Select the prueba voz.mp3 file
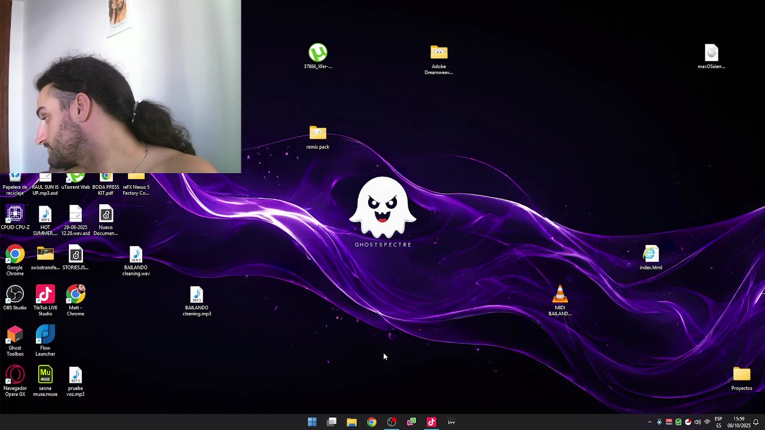The height and width of the screenshot is (430, 765). point(75,382)
